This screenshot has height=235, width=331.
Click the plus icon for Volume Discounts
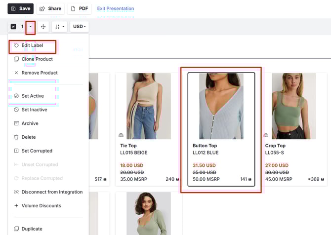pyautogui.click(x=16, y=206)
